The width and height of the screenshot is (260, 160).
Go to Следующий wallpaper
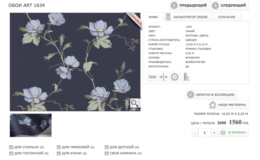click(230, 6)
